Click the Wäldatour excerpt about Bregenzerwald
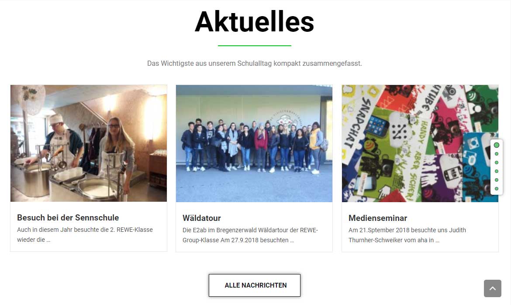The height and width of the screenshot is (305, 511). [x=250, y=235]
